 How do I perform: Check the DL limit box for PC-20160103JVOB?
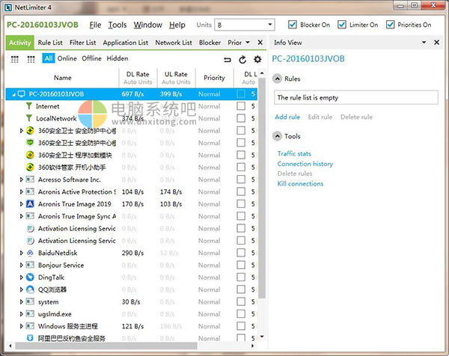tap(241, 94)
